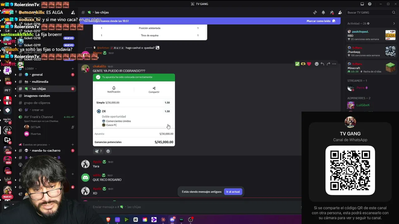Open the PF? server icon
The width and height of the screenshot is (399, 224).
point(7,90)
